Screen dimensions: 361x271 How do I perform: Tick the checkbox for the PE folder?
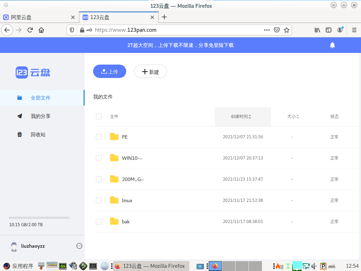tap(99, 137)
